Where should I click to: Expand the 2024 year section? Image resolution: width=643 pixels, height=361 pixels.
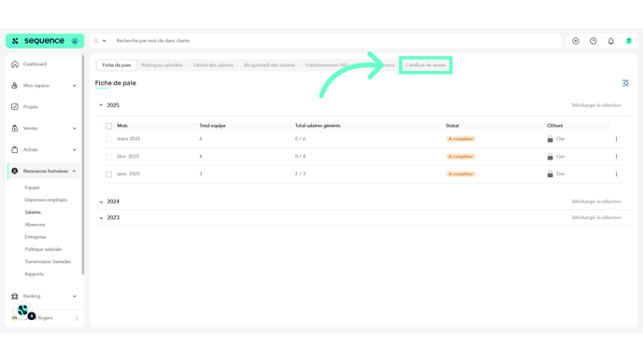101,201
